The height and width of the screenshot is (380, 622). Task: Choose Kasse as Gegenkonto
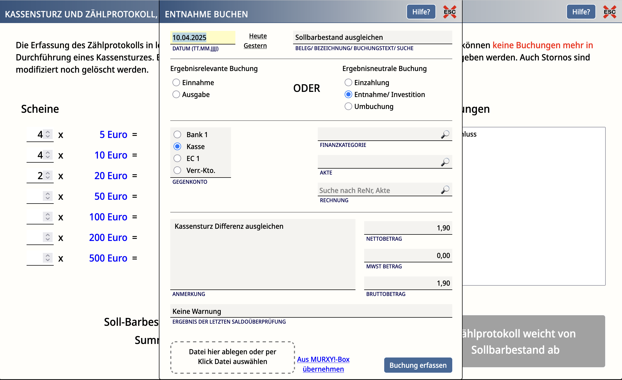(177, 146)
